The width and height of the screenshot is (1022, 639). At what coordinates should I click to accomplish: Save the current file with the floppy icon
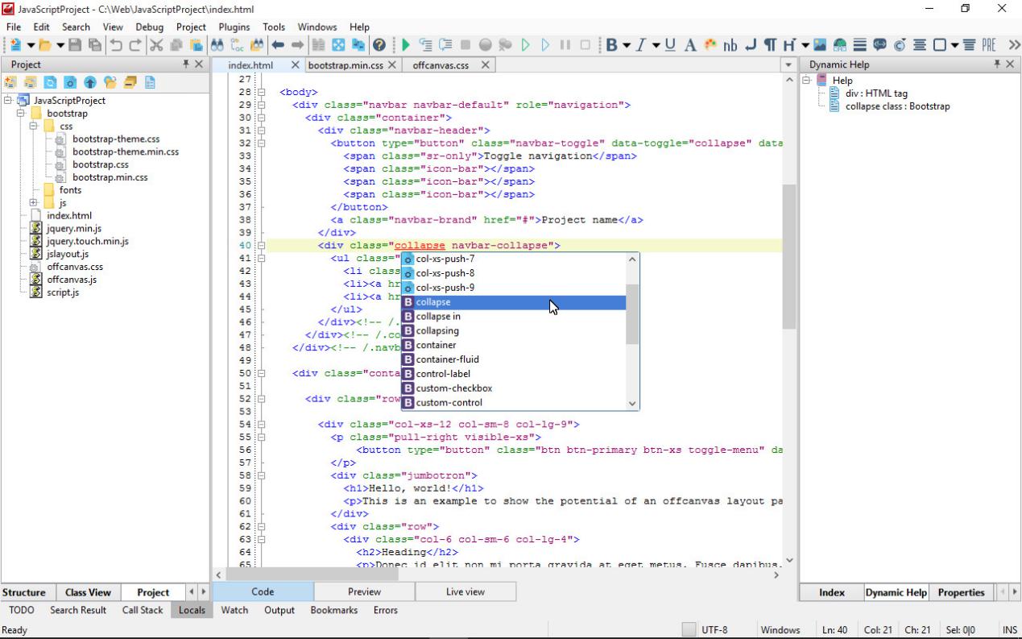[75, 45]
